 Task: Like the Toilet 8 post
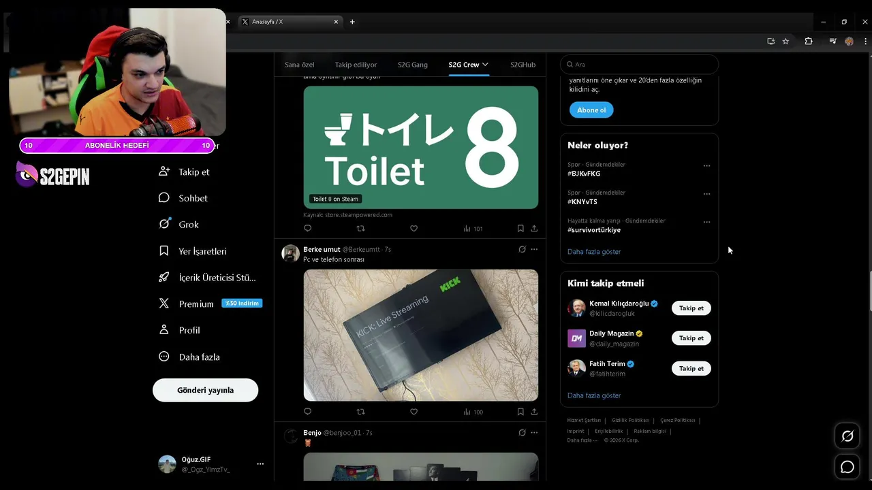pos(414,229)
